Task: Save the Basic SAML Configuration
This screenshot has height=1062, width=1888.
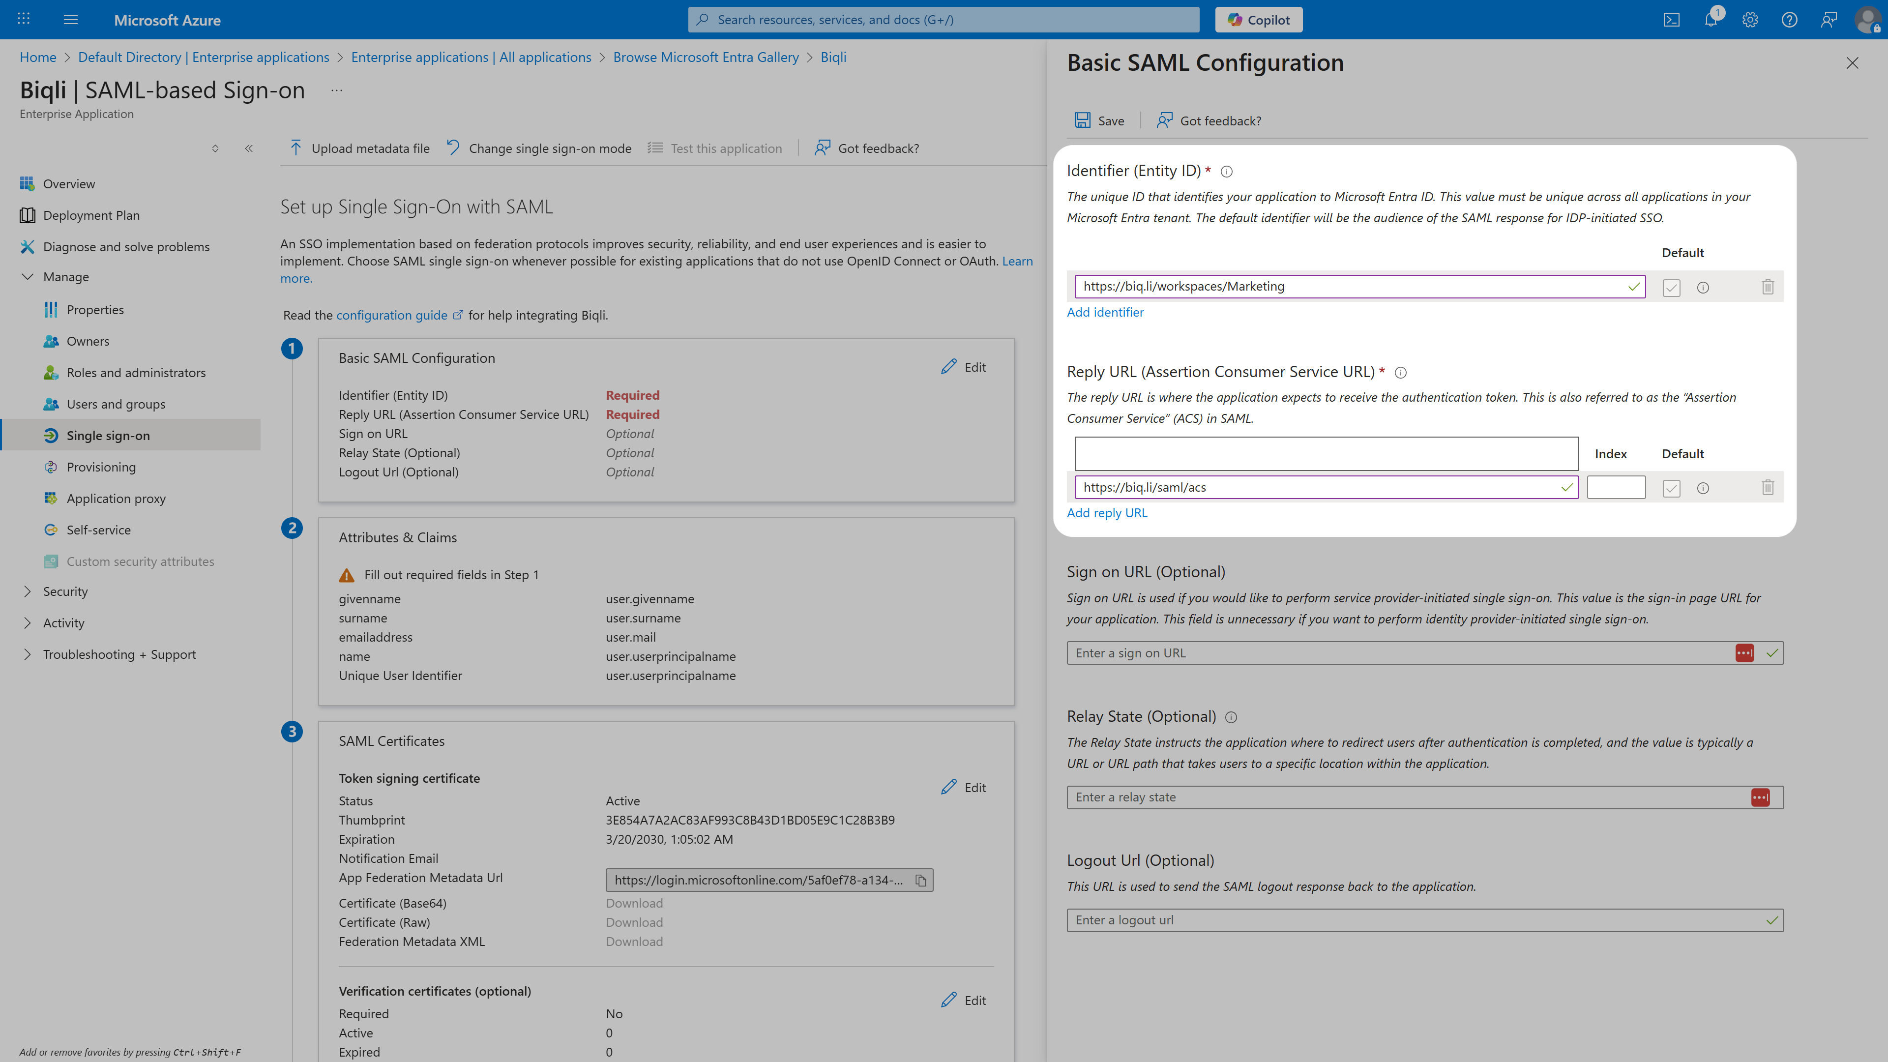Action: 1099,120
